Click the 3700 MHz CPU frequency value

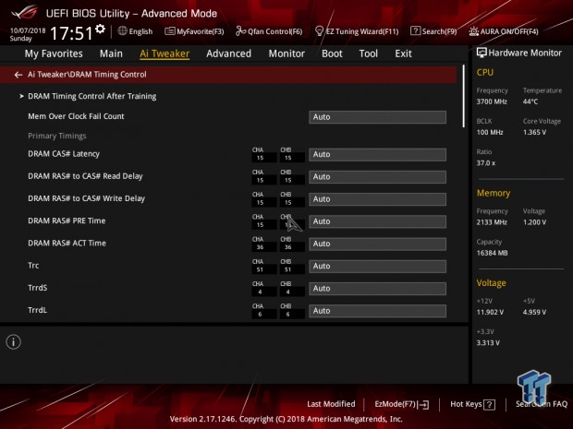pos(492,101)
